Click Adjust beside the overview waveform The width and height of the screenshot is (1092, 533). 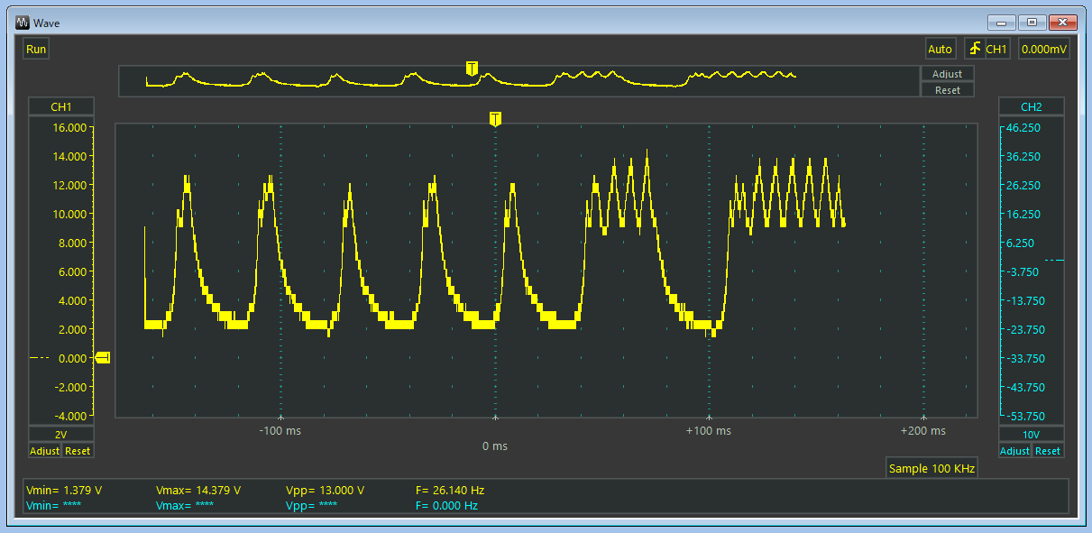(947, 74)
